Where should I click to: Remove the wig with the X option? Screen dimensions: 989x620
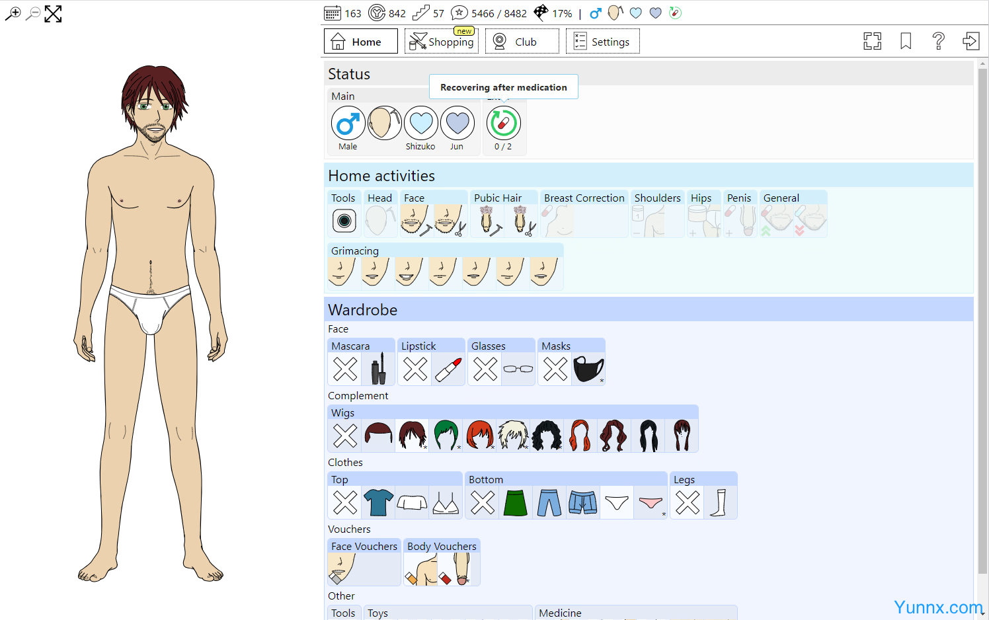(x=345, y=436)
